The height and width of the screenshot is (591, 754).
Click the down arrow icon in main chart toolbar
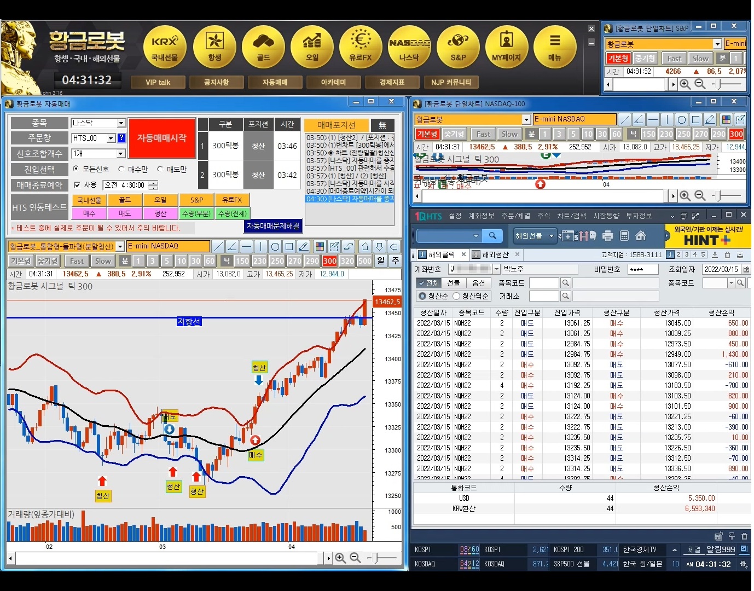379,246
